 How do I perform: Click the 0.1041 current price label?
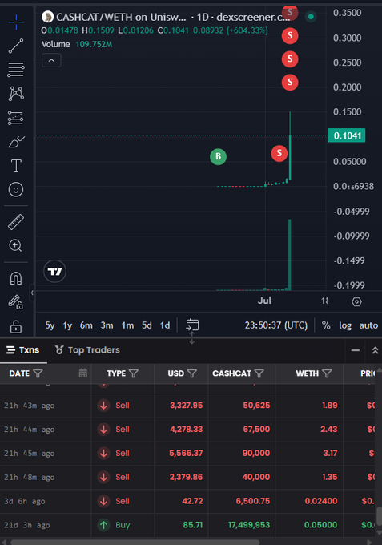click(x=346, y=135)
